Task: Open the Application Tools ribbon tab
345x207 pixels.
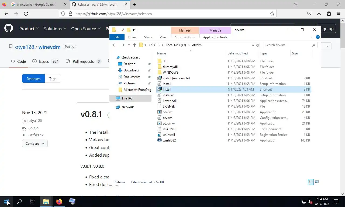Action: pos(215,37)
